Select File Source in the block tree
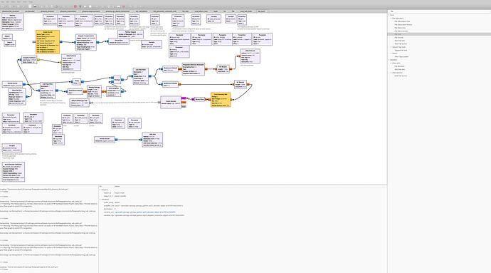This screenshot has height=273, width=491. point(399,37)
